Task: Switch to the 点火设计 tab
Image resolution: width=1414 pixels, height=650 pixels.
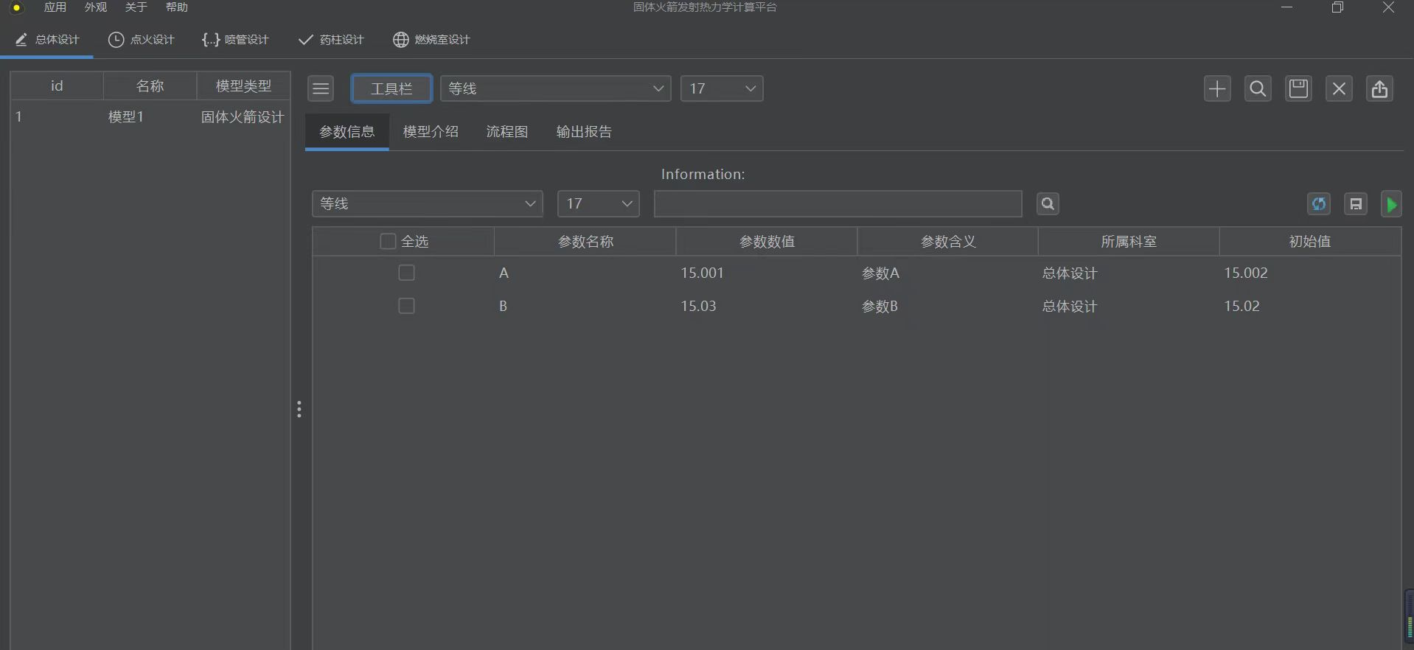Action: [x=142, y=40]
